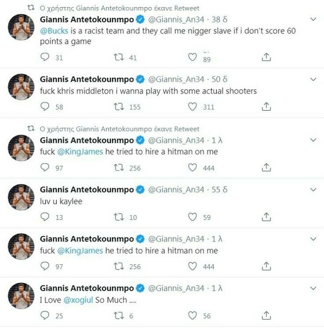This screenshot has width=324, height=328.
Task: Share the 'luv u kaylee' tweet
Action: point(266,217)
